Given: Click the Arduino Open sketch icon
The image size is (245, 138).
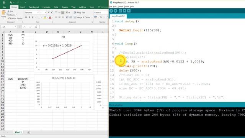Looking at the screenshot, I should click(124, 11).
